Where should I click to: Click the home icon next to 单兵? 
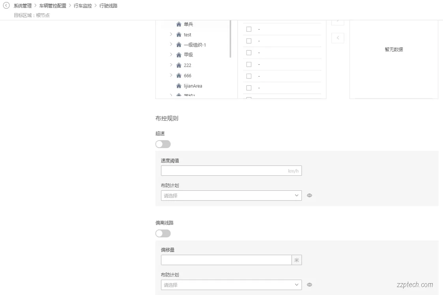click(179, 24)
